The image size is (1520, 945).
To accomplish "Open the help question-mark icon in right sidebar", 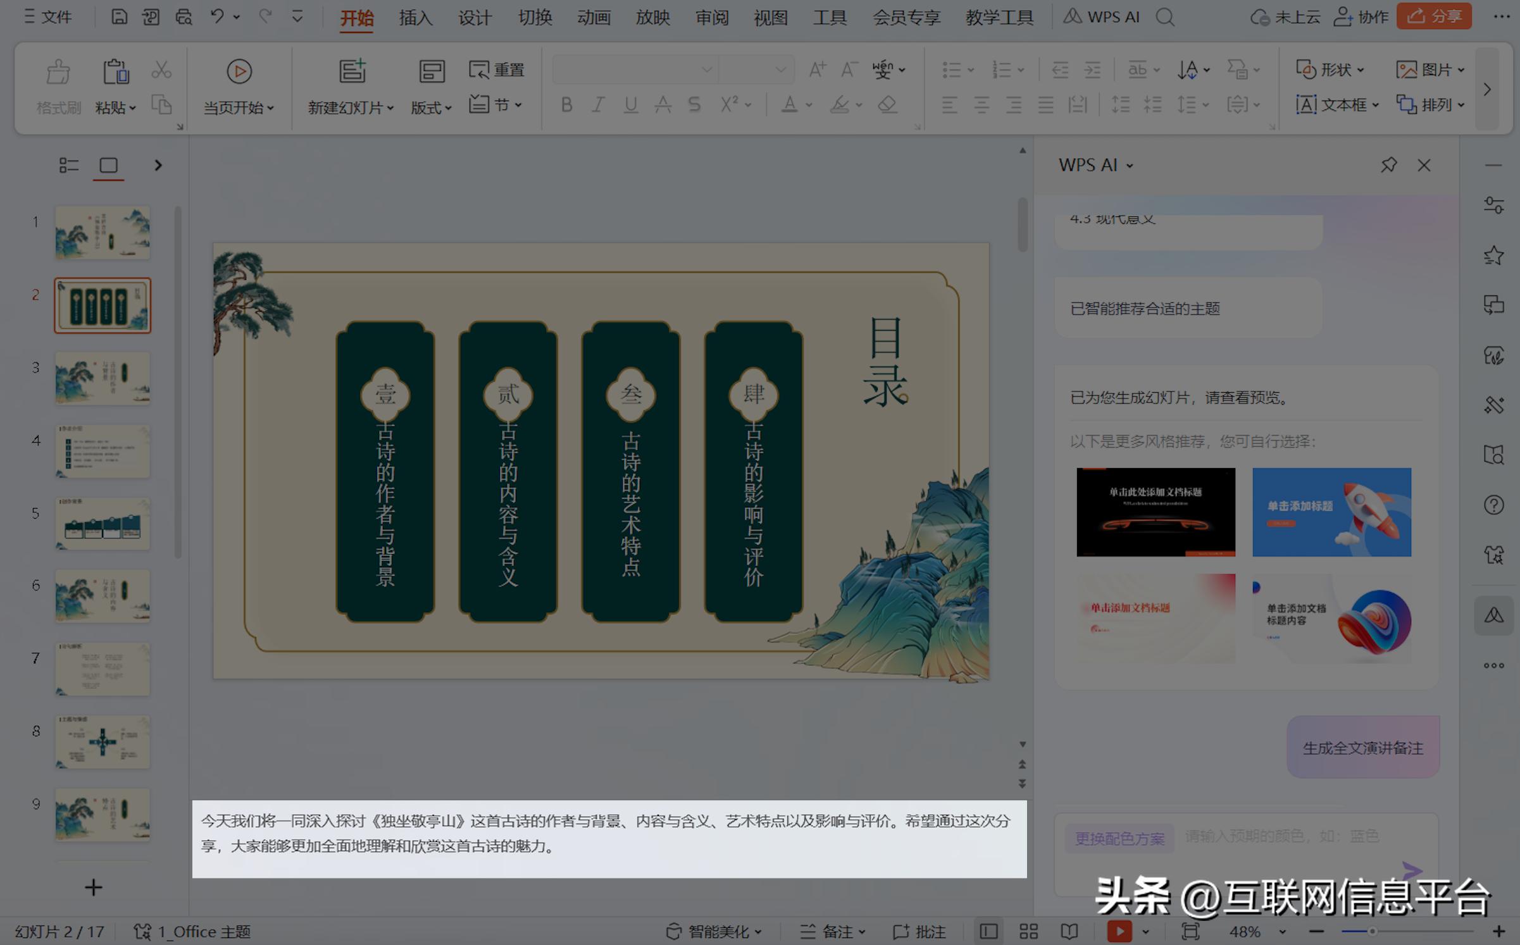I will tap(1493, 505).
